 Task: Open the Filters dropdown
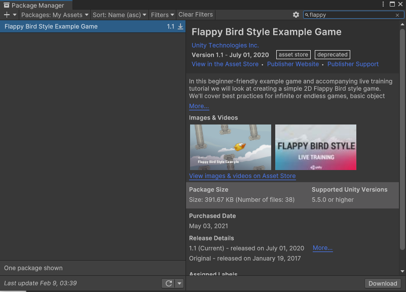coord(162,15)
